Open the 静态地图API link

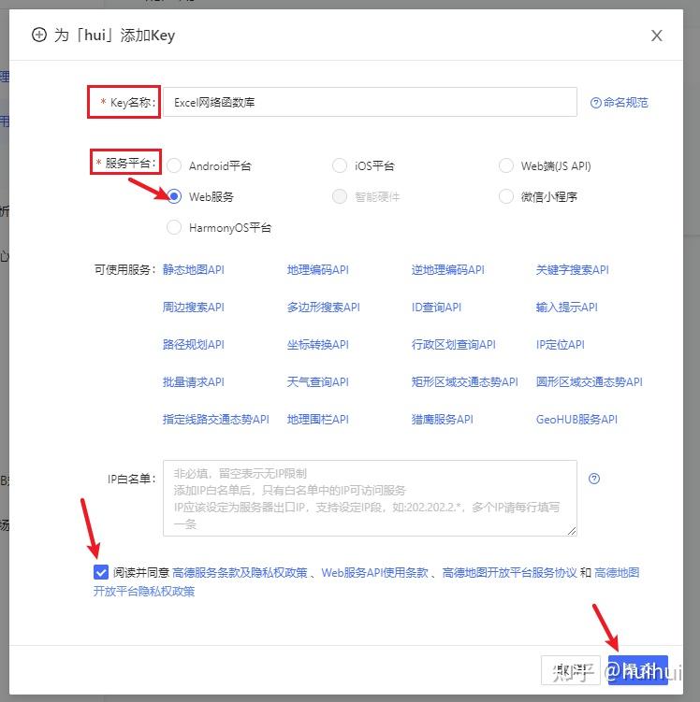pos(193,269)
